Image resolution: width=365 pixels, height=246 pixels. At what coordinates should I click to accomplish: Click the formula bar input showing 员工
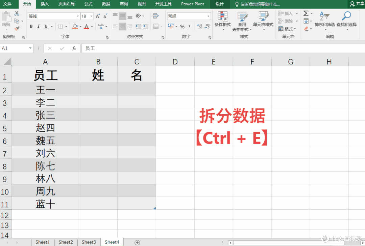(x=223, y=48)
